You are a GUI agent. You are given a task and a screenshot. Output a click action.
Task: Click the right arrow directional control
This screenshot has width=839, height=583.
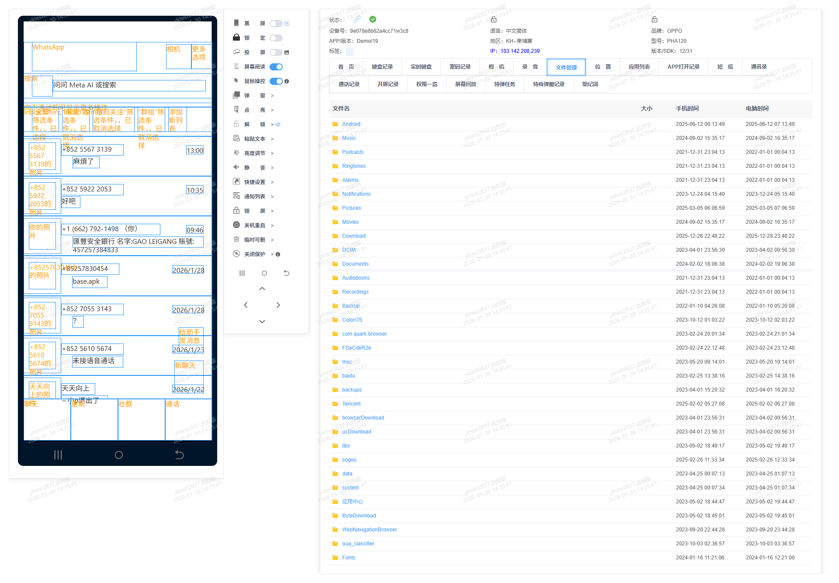[x=278, y=305]
